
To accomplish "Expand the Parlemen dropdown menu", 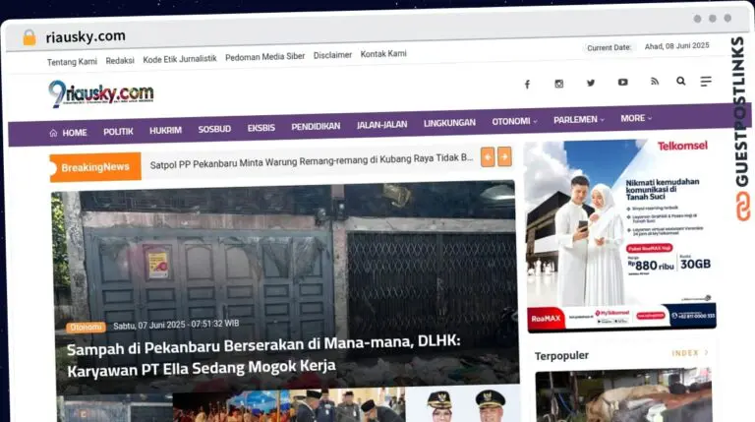I will [x=579, y=120].
